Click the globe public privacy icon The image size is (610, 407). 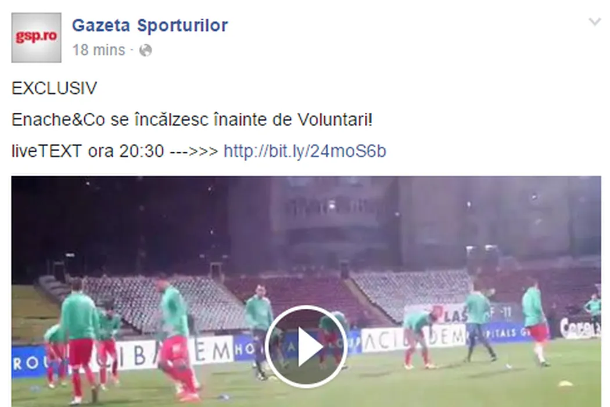pos(145,50)
